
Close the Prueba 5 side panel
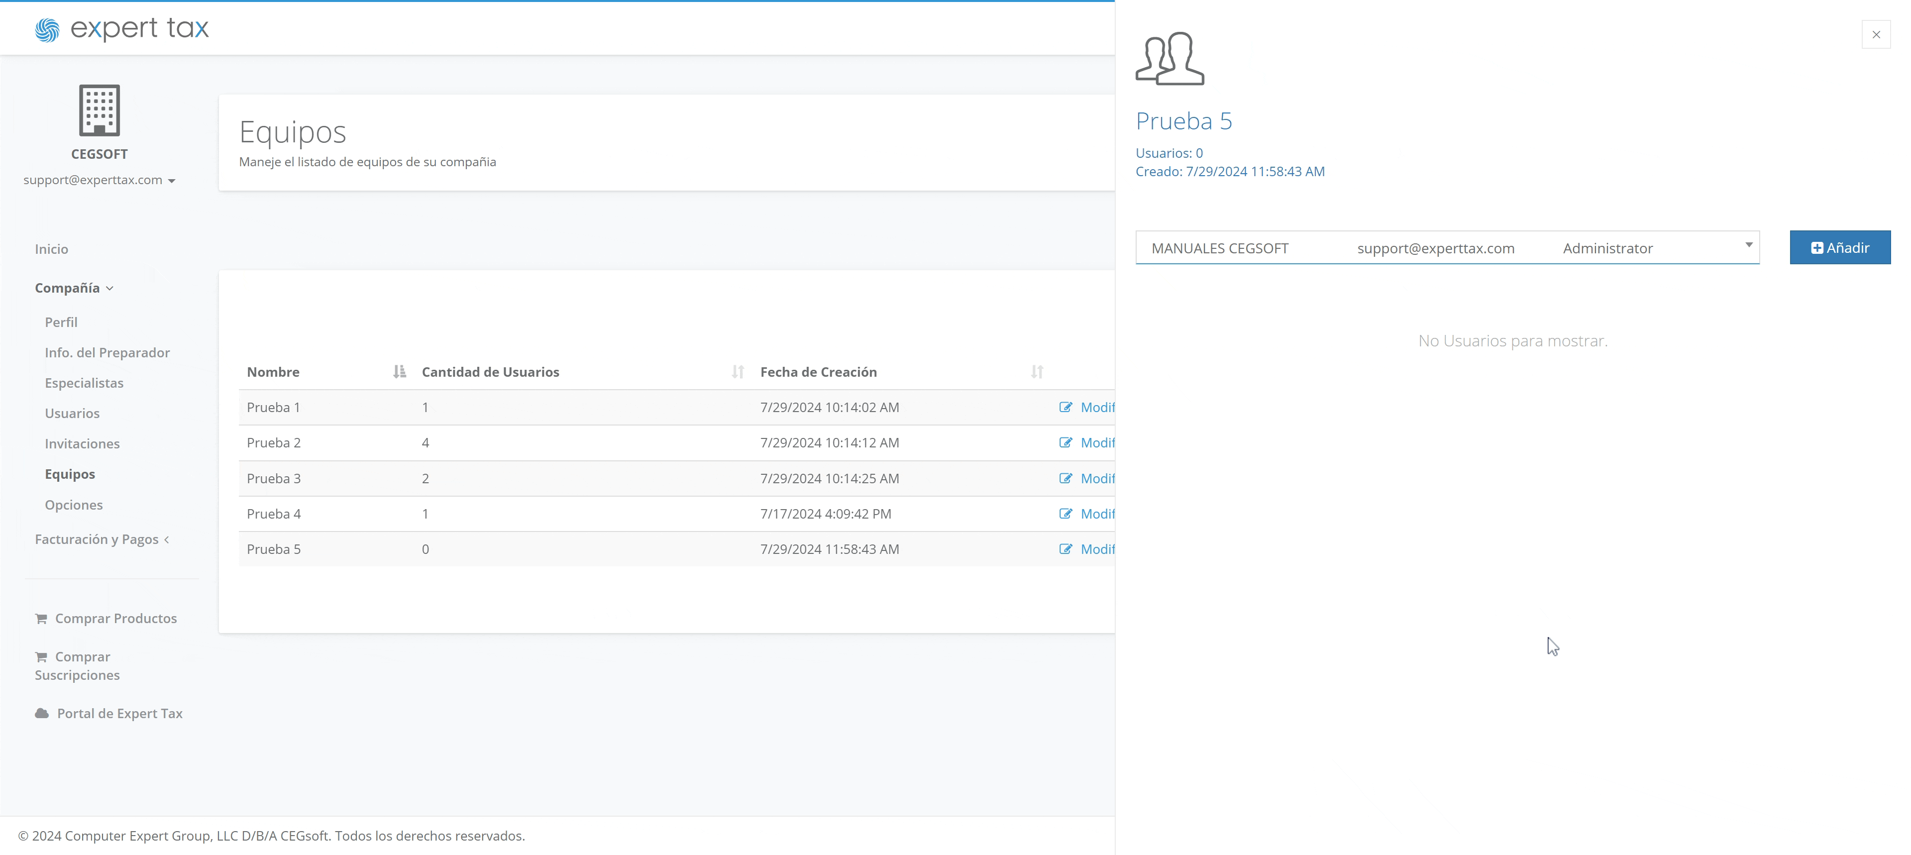tap(1876, 34)
